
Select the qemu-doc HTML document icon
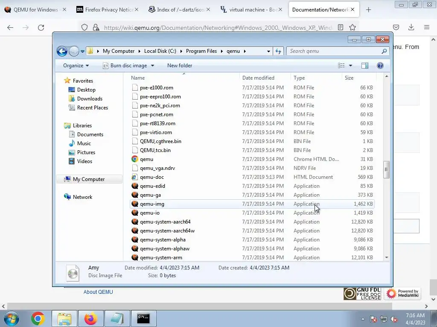135,177
